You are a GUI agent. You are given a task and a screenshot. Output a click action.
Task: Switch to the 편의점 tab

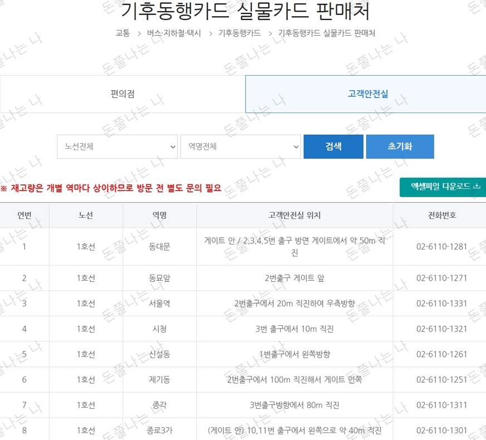pyautogui.click(x=122, y=93)
